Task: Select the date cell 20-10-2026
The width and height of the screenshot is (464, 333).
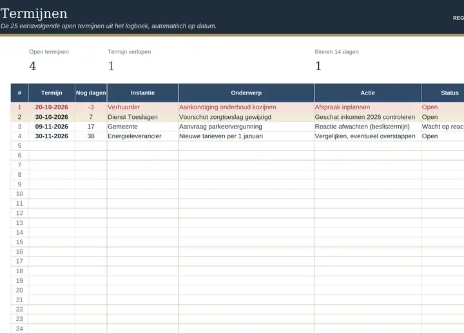Action: click(x=52, y=107)
